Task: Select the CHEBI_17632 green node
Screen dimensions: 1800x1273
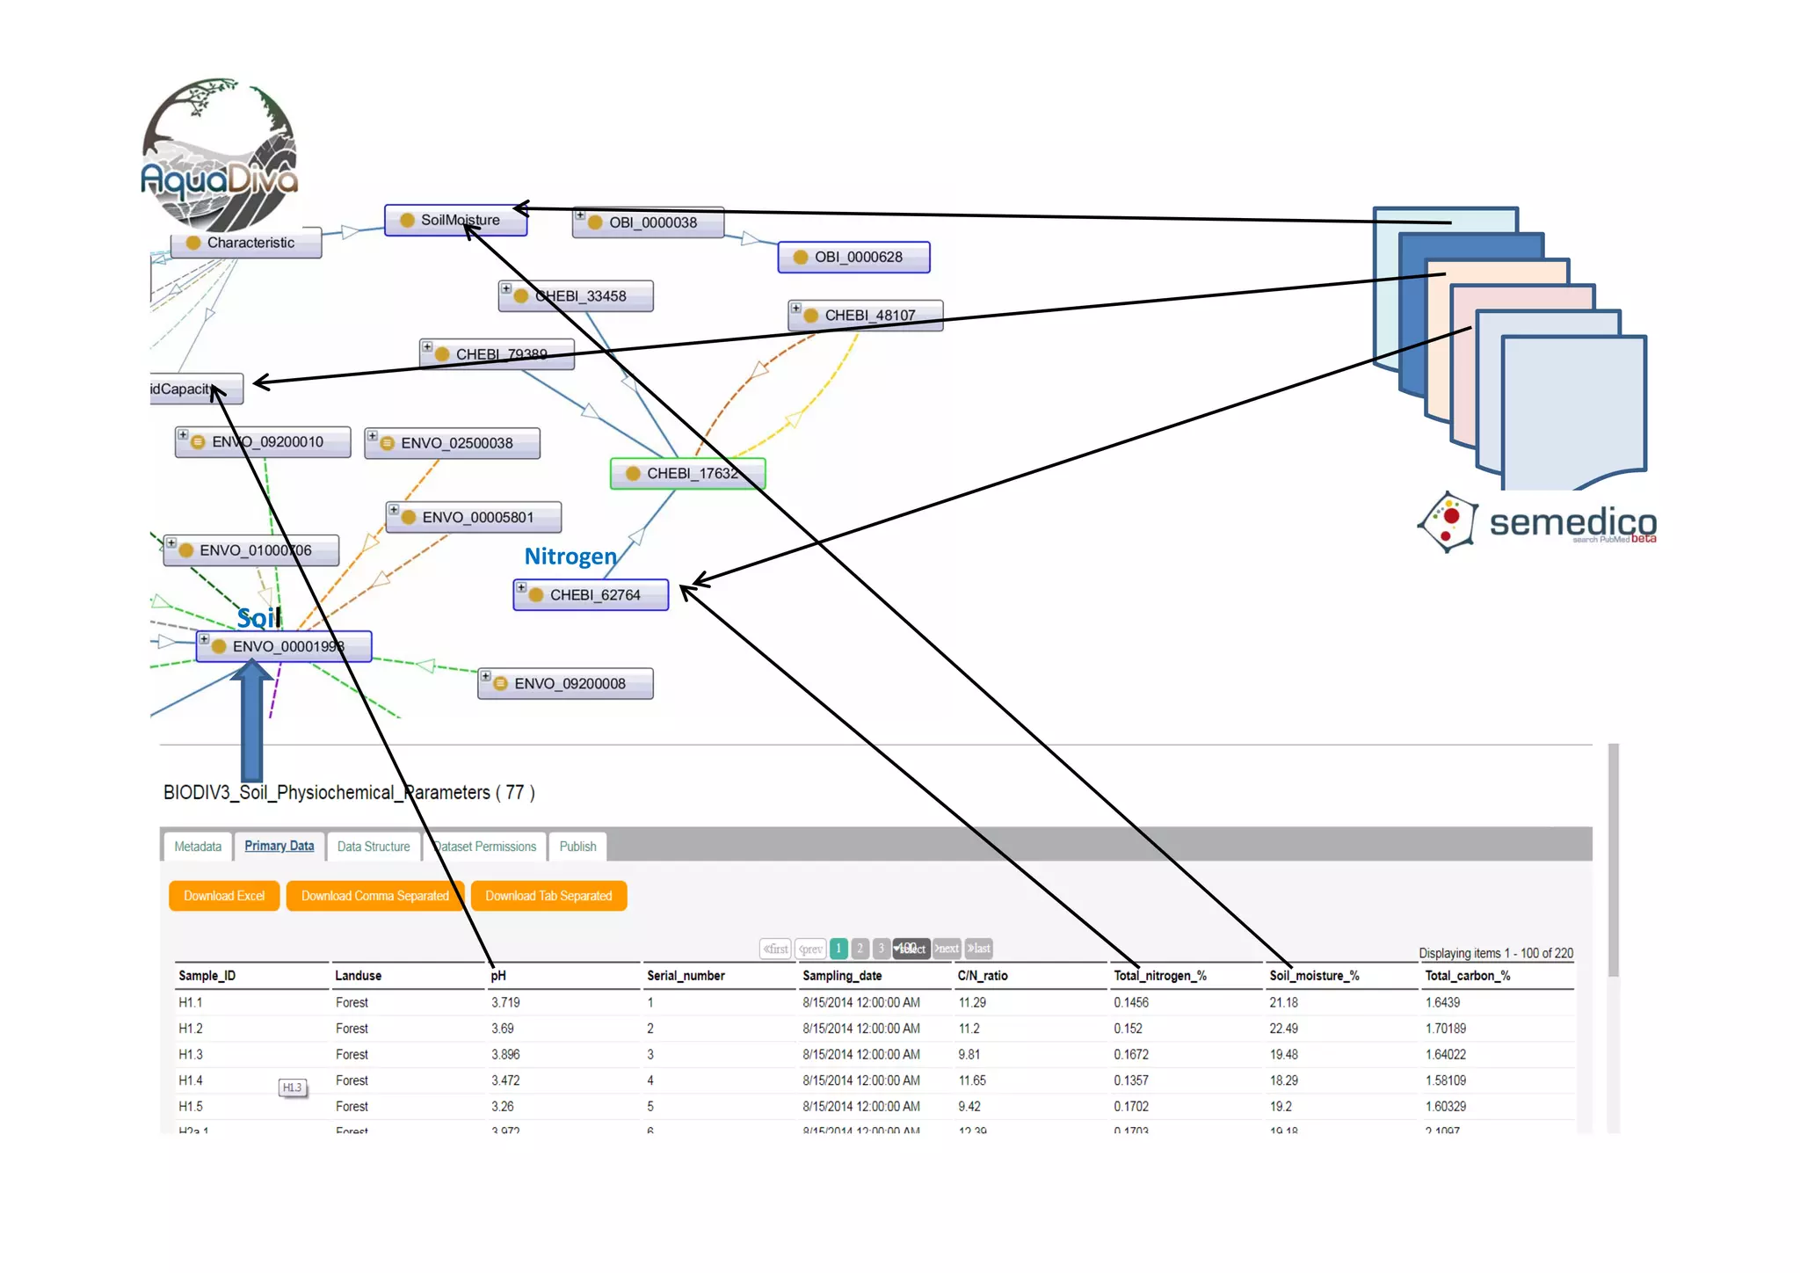Action: click(x=687, y=473)
